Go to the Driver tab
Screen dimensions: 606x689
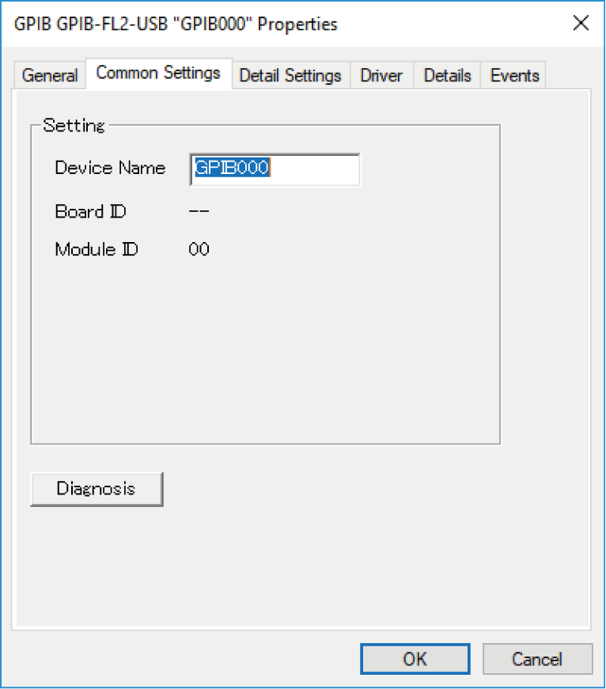click(381, 75)
